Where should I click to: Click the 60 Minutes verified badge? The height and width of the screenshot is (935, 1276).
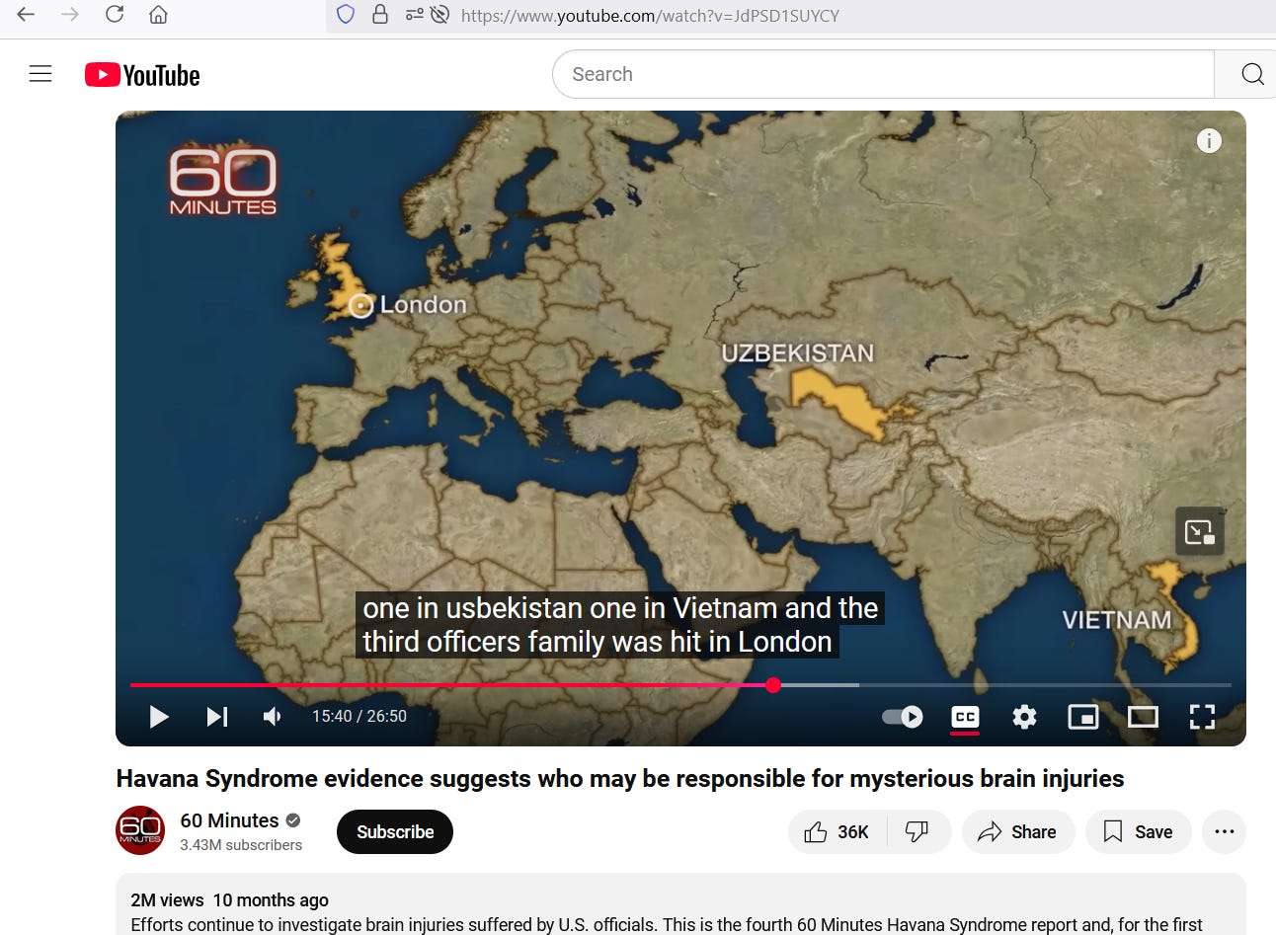(x=293, y=820)
